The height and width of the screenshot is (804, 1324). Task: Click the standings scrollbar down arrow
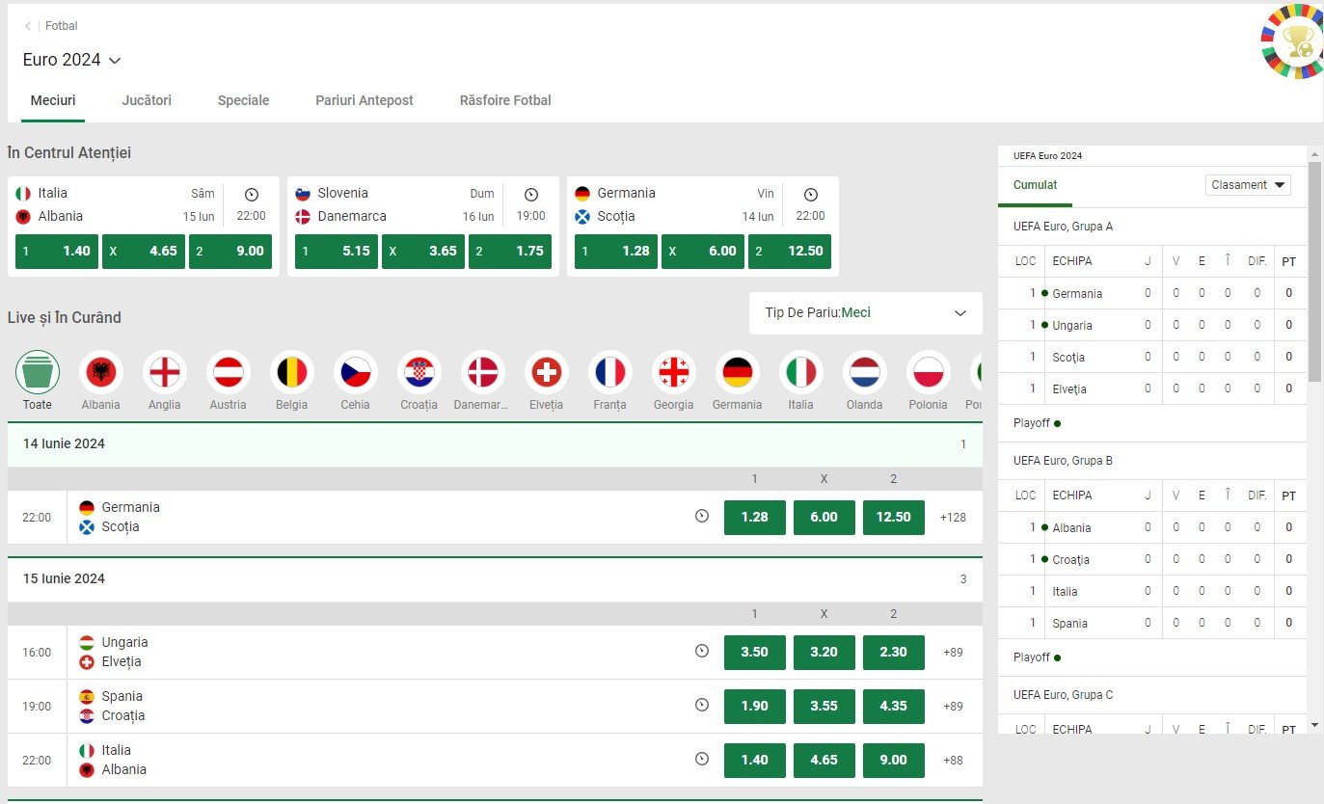click(1314, 725)
